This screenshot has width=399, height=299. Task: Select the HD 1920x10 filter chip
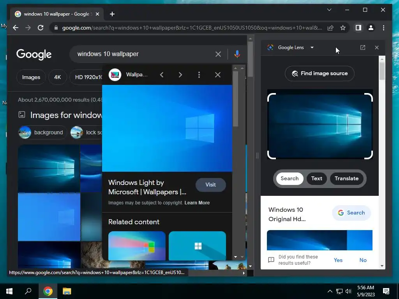(x=87, y=77)
